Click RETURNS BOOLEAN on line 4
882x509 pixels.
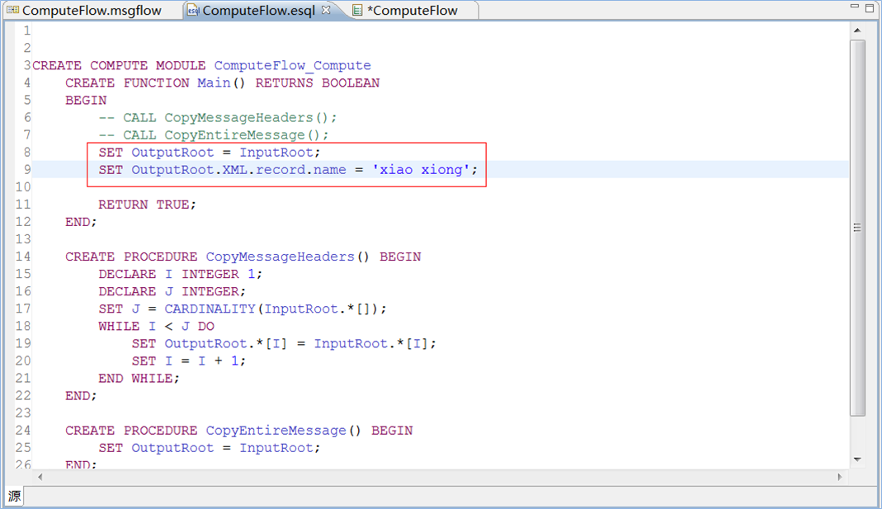pyautogui.click(x=318, y=83)
